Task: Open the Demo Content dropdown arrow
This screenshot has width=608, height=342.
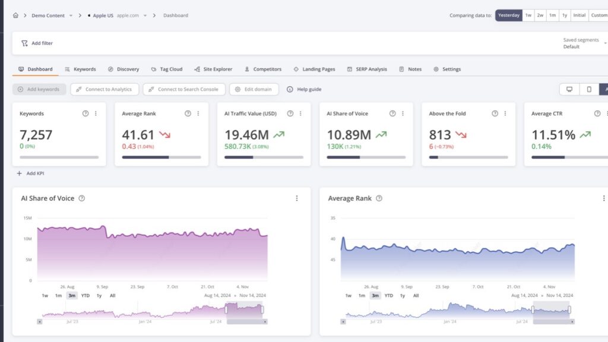Action: pyautogui.click(x=71, y=15)
